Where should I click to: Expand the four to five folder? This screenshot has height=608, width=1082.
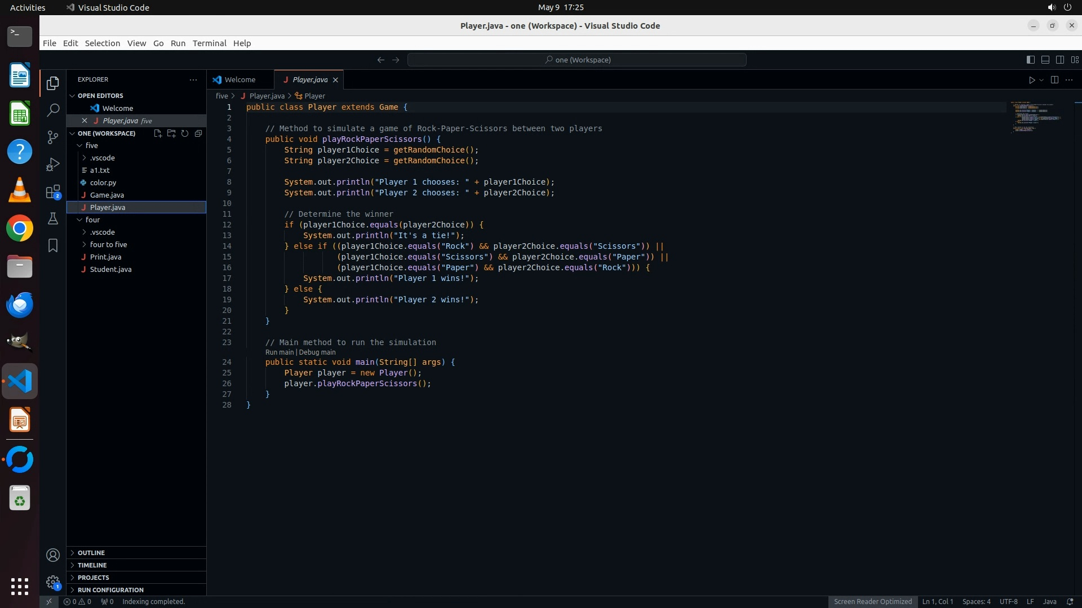coord(108,244)
